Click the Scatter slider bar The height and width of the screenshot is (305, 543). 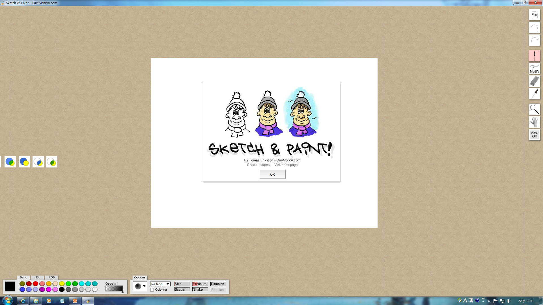[182, 289]
